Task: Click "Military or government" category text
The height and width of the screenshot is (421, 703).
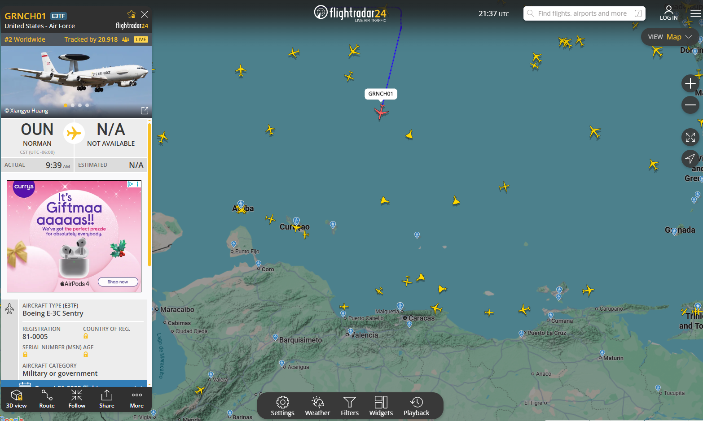Action: pyautogui.click(x=60, y=373)
